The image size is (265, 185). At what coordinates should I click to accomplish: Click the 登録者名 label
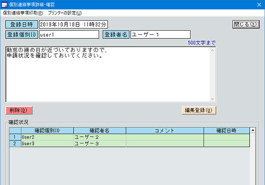pos(116,35)
